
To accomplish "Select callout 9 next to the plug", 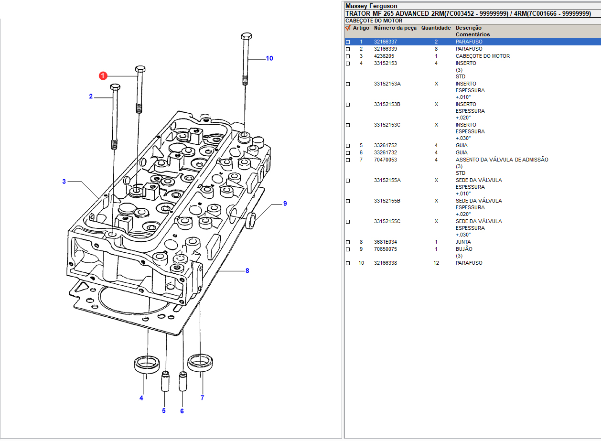I will pos(285,204).
